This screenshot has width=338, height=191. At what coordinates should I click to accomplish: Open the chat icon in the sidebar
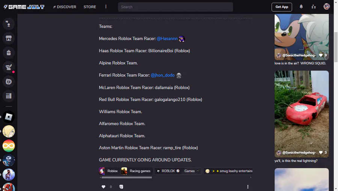click(9, 82)
